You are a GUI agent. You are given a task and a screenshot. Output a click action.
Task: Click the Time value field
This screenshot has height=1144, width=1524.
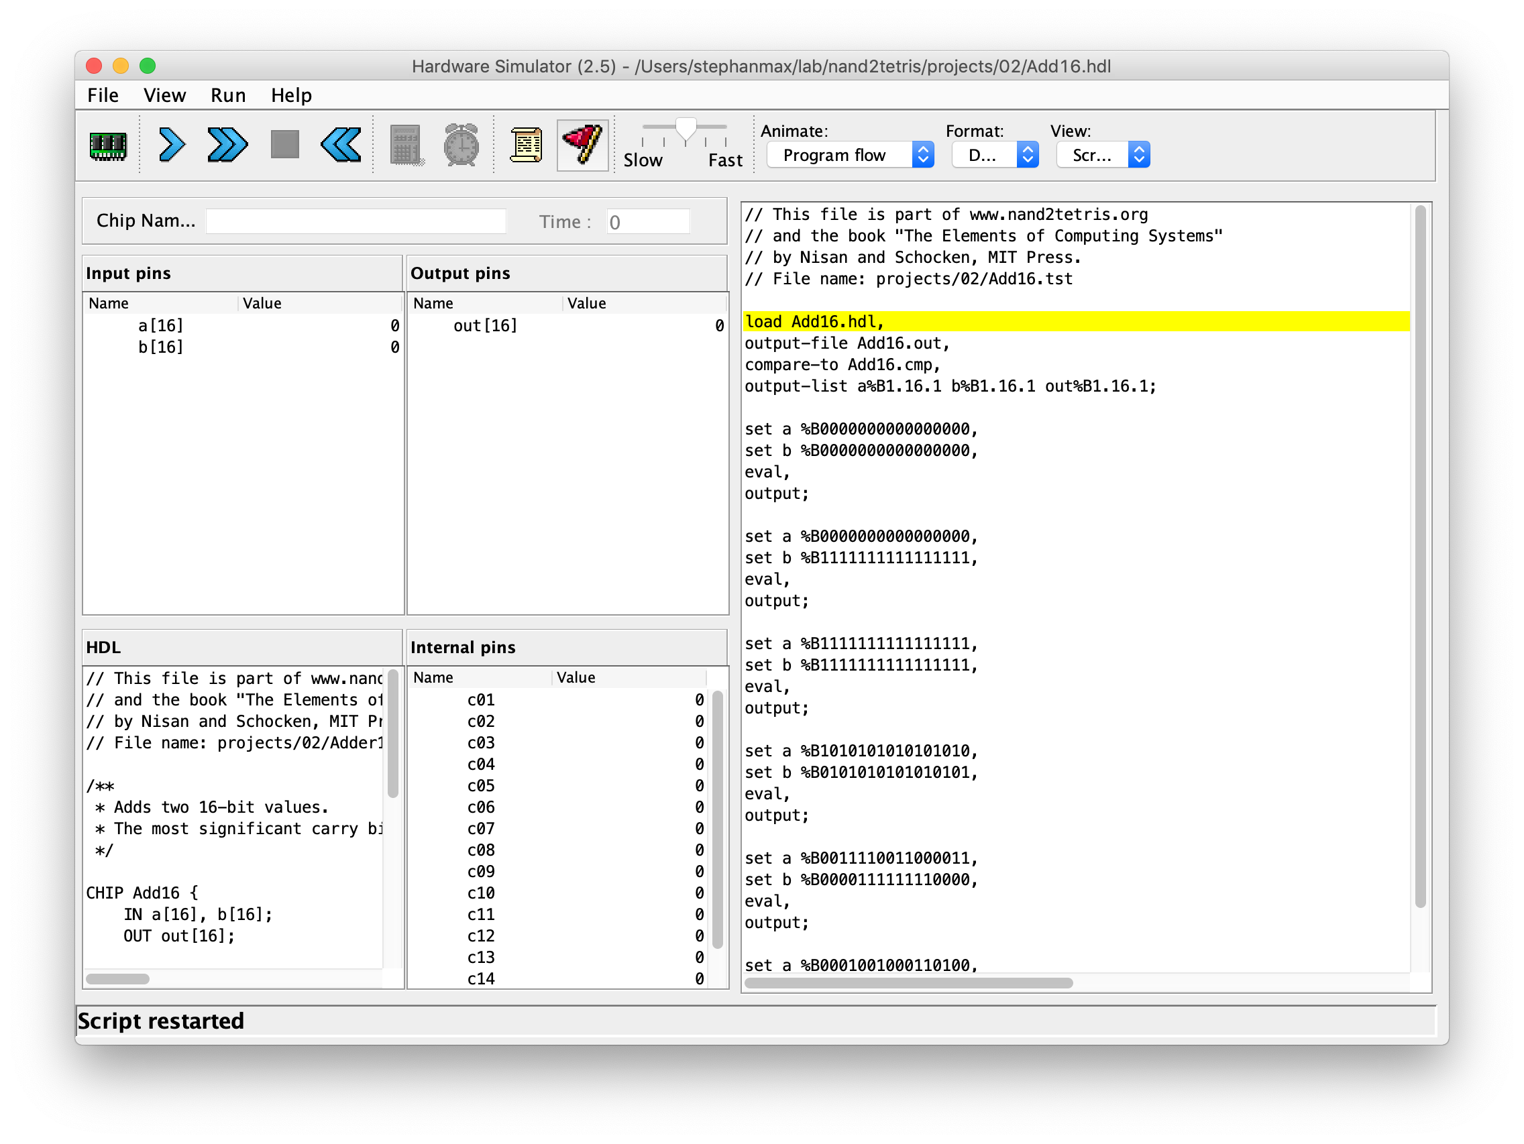[x=649, y=222]
